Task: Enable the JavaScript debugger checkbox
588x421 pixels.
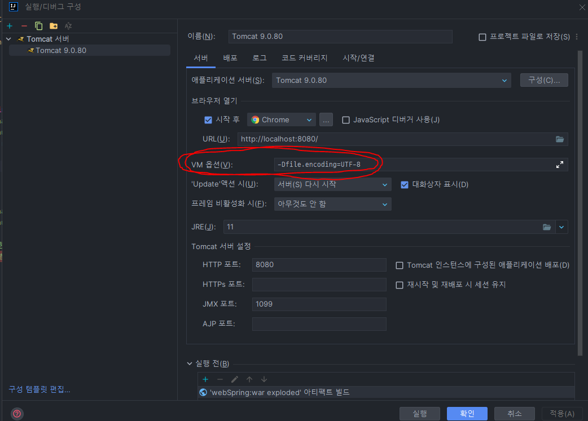Action: coord(346,120)
